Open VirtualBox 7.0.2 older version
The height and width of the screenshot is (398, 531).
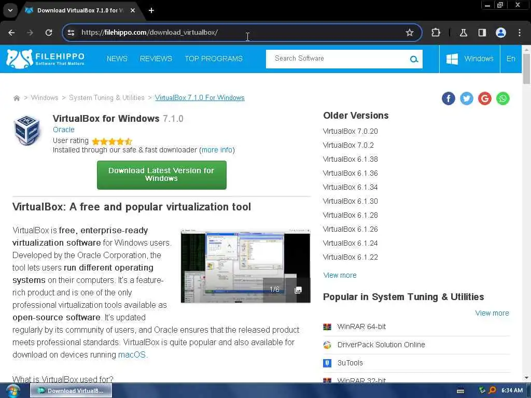pos(348,145)
